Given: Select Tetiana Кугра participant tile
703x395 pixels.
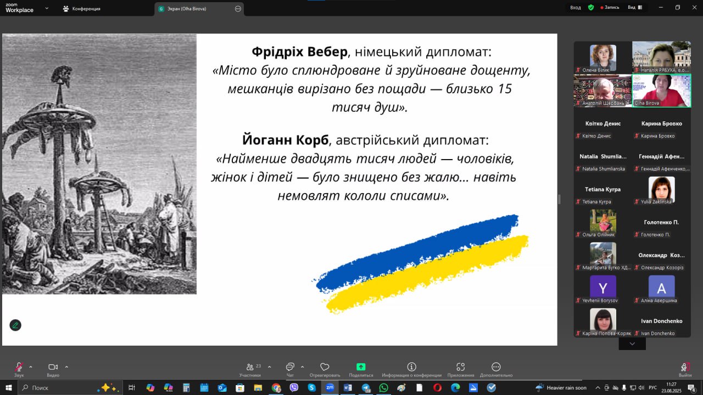Looking at the screenshot, I should [x=603, y=189].
